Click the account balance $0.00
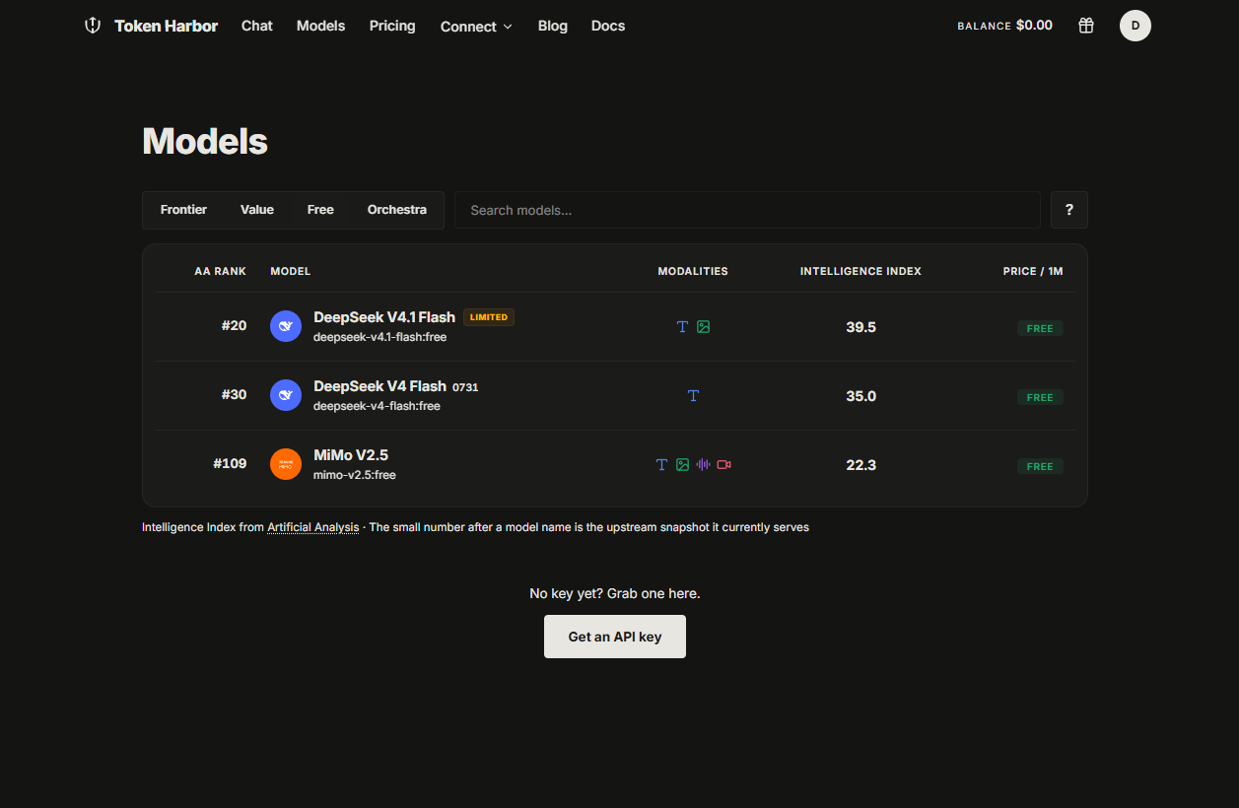The height and width of the screenshot is (808, 1239). [1034, 26]
